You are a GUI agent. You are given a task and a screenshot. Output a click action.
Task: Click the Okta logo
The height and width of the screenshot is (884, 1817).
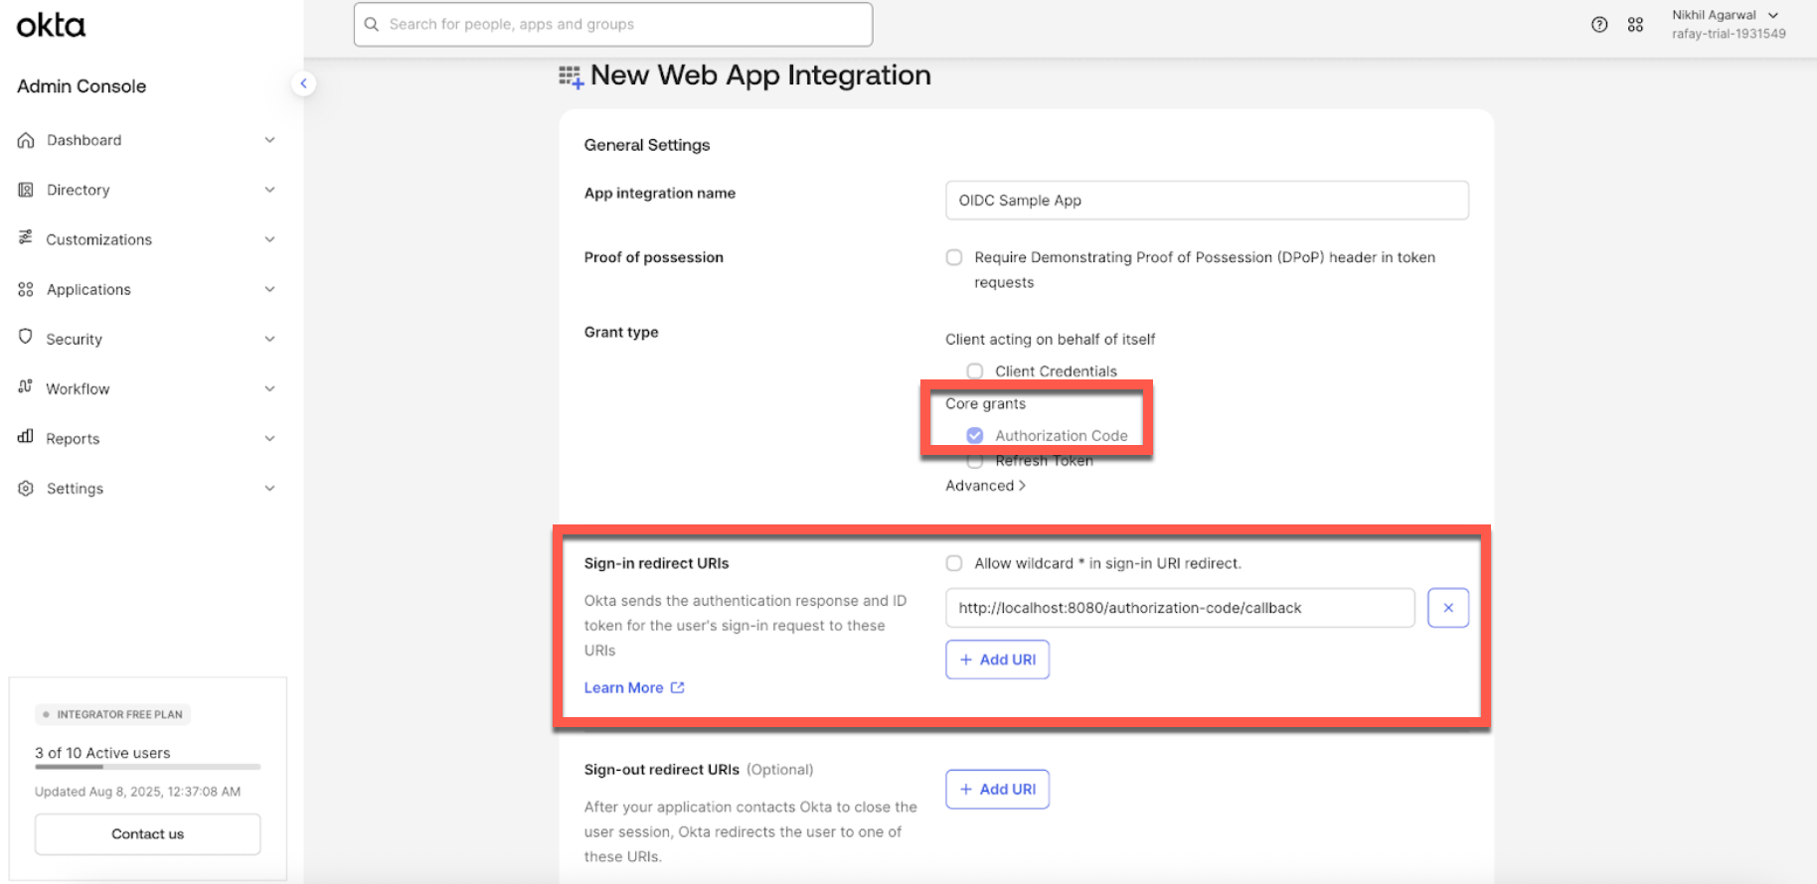[51, 25]
